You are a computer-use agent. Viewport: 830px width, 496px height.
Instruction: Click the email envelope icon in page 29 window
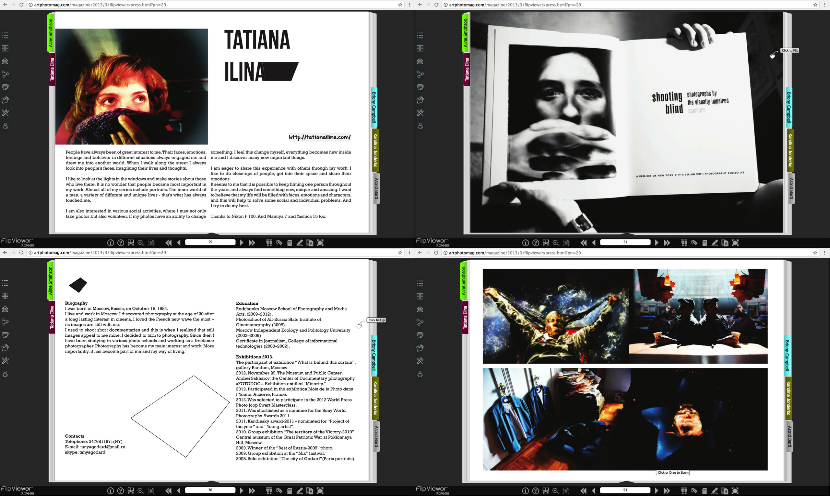[x=5, y=61]
